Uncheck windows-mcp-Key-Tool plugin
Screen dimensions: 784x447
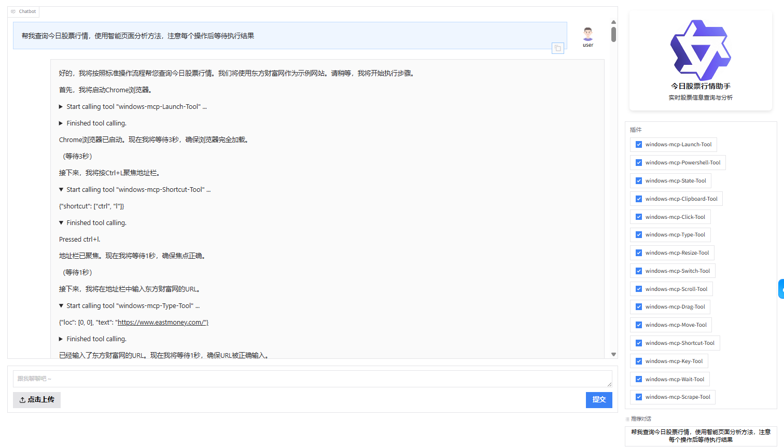tap(639, 361)
